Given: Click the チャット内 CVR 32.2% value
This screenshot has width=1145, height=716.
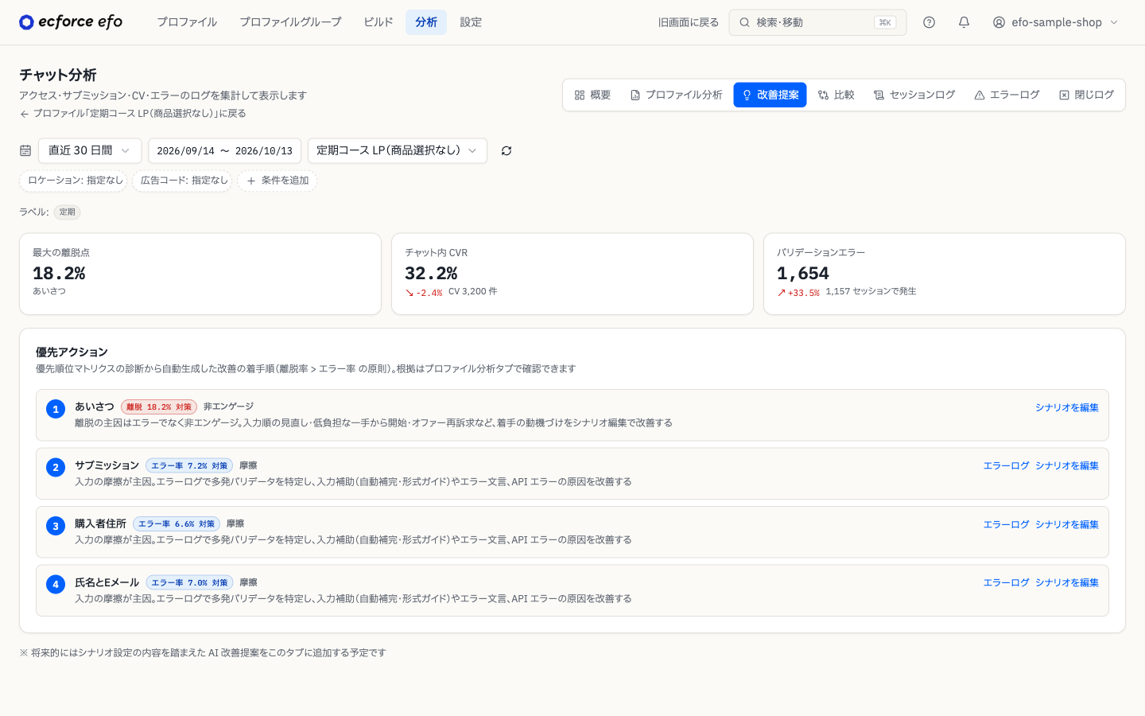Looking at the screenshot, I should [x=431, y=273].
